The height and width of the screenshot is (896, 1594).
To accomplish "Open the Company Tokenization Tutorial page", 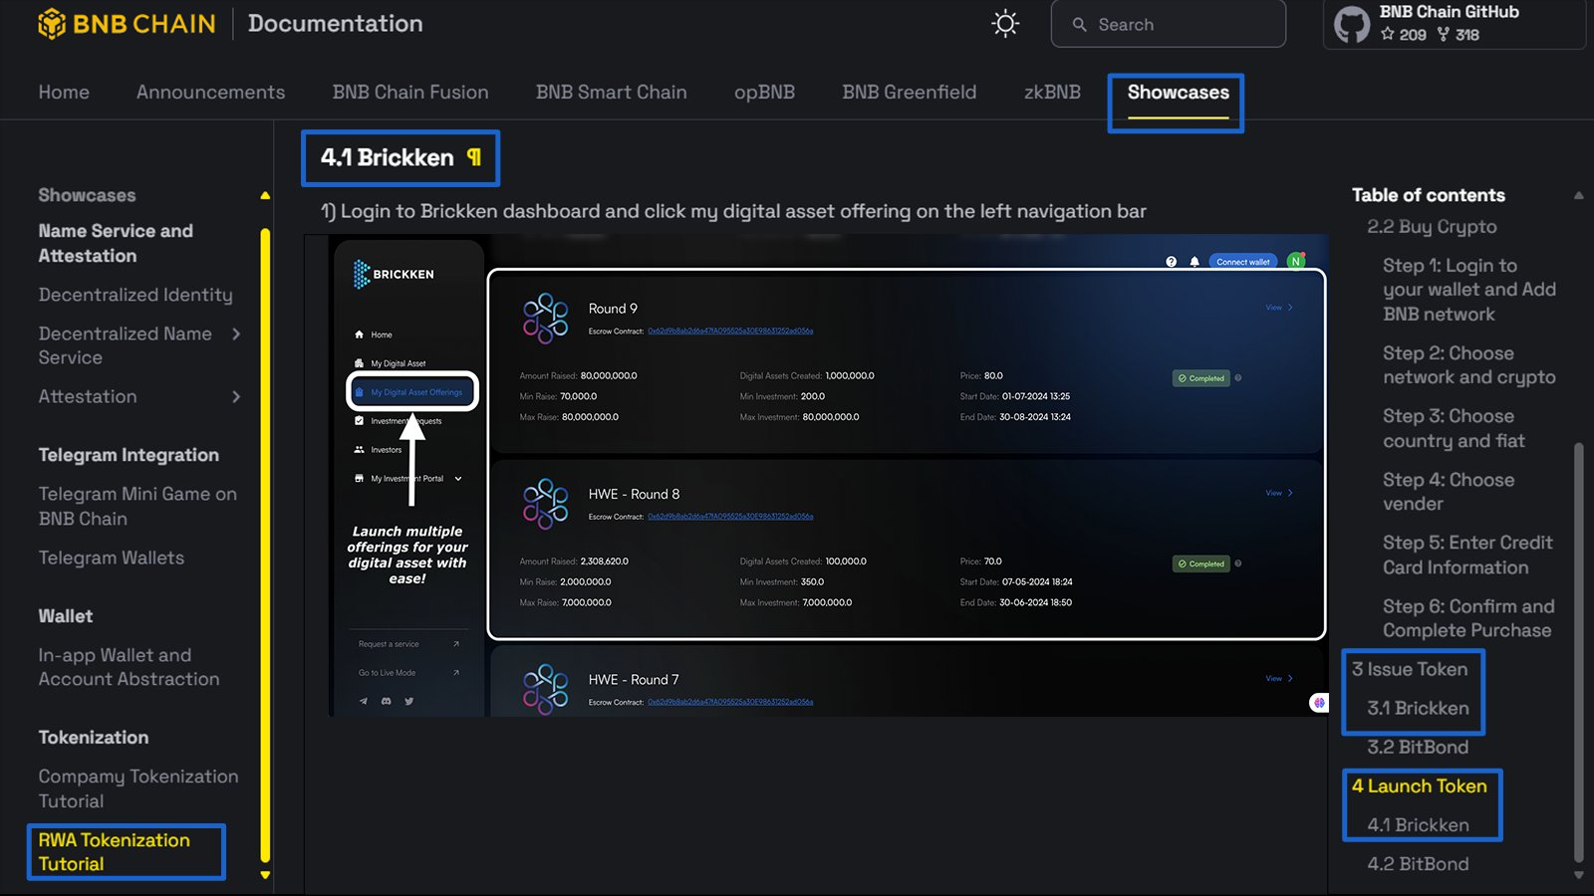I will tap(138, 788).
